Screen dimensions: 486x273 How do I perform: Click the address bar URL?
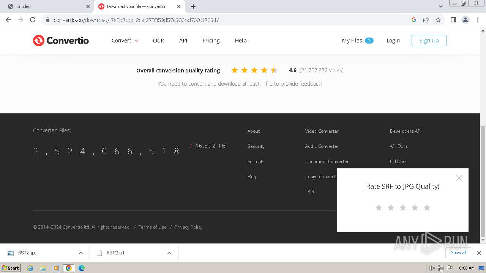coord(136,20)
